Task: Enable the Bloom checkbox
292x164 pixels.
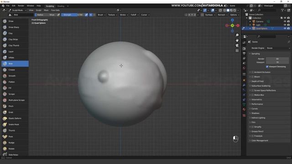Action: (x=253, y=77)
